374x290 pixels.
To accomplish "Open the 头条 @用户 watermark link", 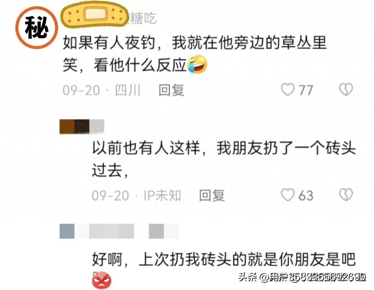I will coord(302,278).
